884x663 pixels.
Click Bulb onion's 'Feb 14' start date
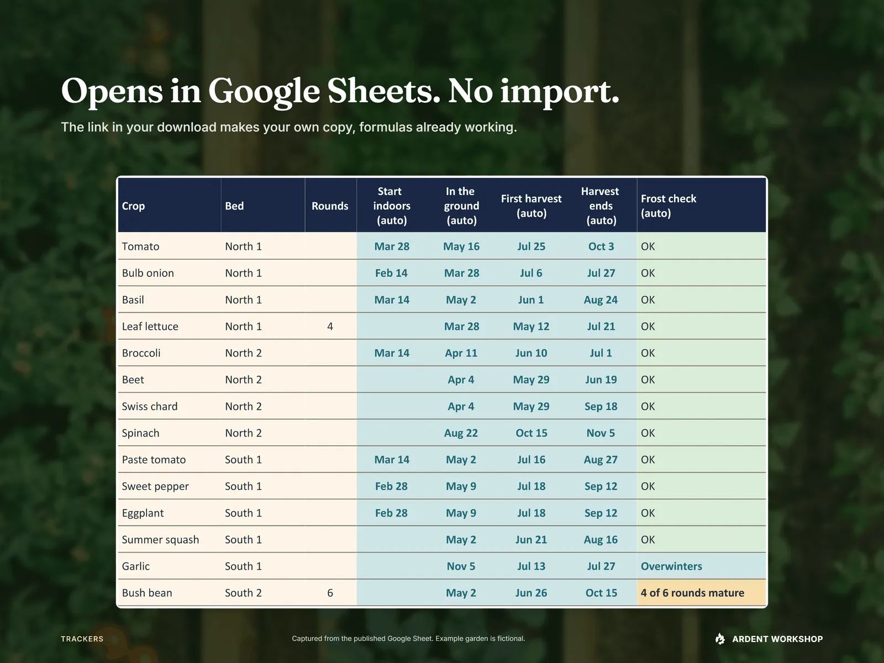391,273
